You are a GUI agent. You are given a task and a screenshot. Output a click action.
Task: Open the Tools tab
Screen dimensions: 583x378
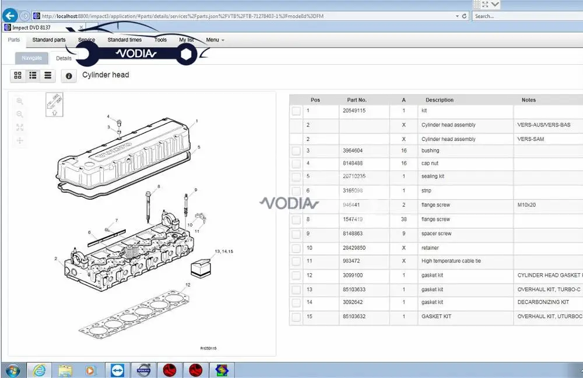point(161,40)
